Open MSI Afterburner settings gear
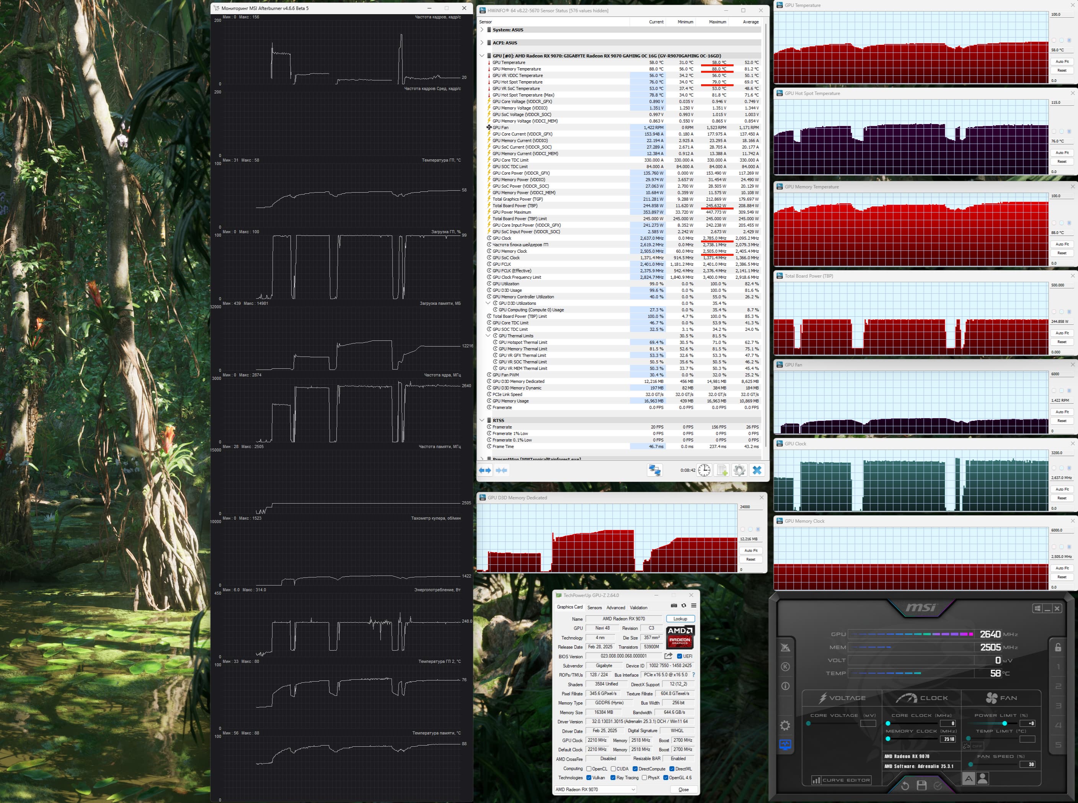The height and width of the screenshot is (803, 1078). click(785, 725)
